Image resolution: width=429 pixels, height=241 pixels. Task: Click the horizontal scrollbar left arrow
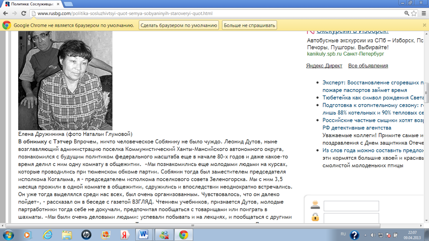(3, 226)
